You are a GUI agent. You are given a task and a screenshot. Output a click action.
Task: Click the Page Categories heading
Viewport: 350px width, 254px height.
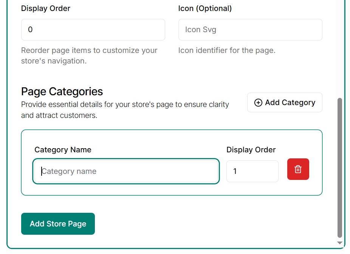click(62, 91)
